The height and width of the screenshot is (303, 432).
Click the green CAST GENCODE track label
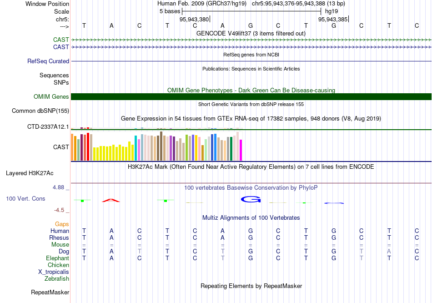tap(61, 40)
